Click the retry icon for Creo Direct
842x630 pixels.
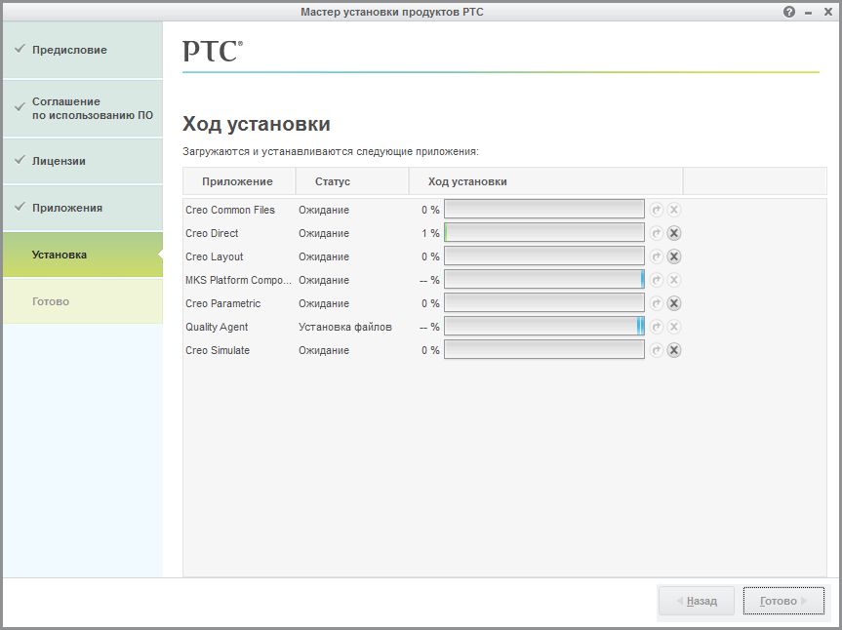tap(657, 233)
